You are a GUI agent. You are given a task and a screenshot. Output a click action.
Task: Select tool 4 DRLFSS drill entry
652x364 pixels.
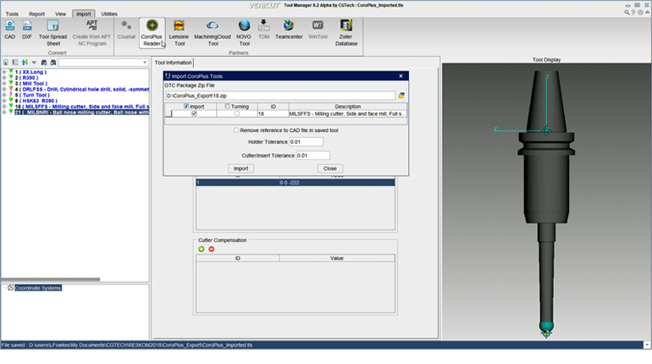(x=82, y=90)
